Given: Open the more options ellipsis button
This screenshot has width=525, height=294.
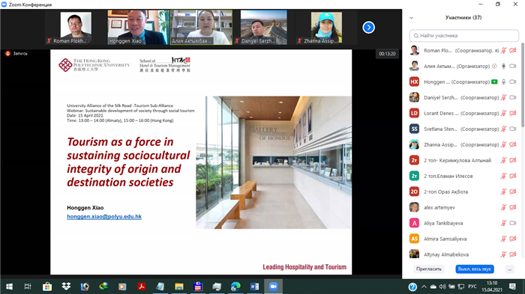Looking at the screenshot, I should click(509, 269).
